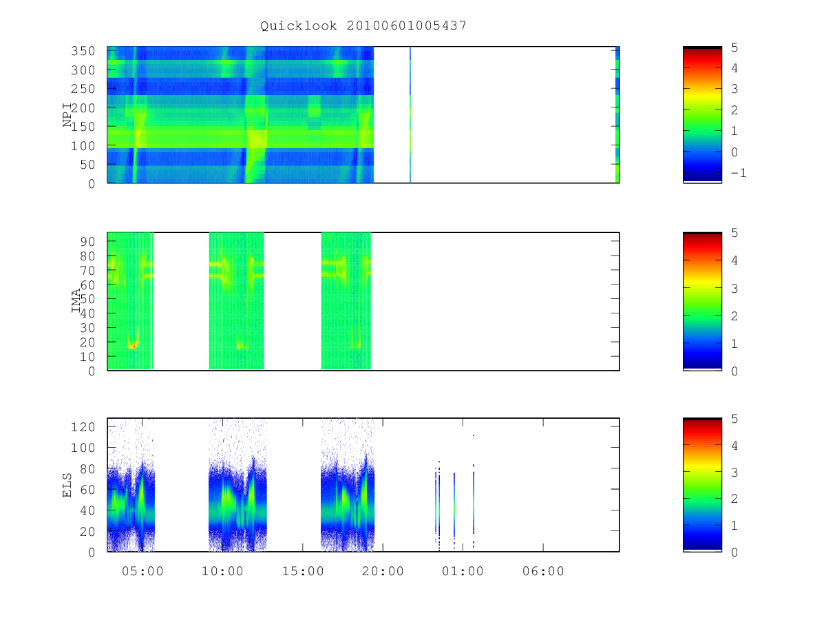Click the main NPI spectrogram data region
Image resolution: width=826 pixels, height=620 pixels.
coord(240,114)
